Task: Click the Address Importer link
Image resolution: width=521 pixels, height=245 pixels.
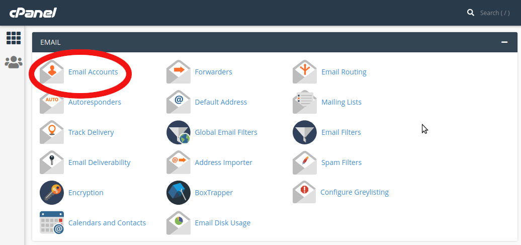Action: click(x=224, y=162)
